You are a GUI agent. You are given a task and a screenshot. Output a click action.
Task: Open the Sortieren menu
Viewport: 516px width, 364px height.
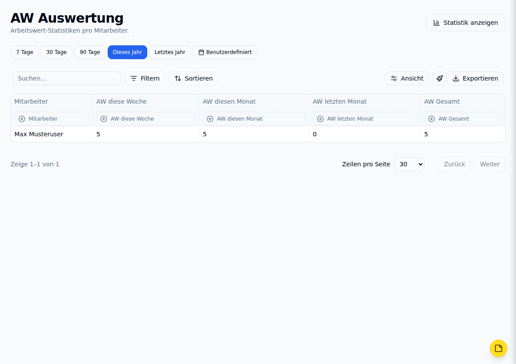coord(193,78)
